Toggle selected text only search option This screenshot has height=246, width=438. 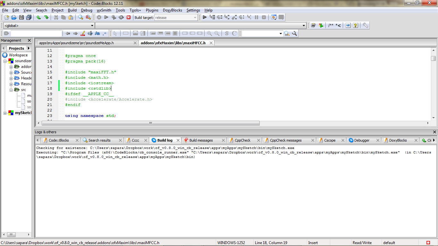click(90, 33)
